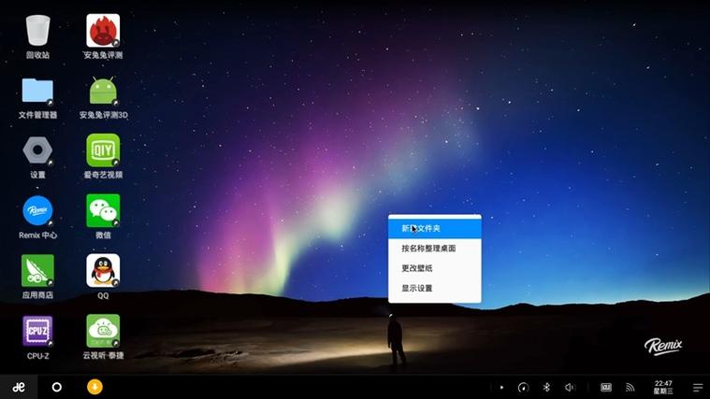Open the Wi-Fi network tray icon

[x=630, y=387]
